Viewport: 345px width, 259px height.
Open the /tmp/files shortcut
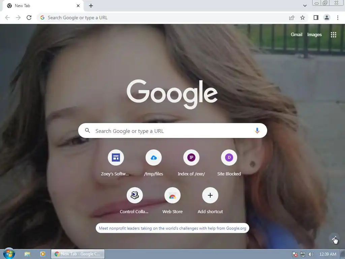(154, 163)
